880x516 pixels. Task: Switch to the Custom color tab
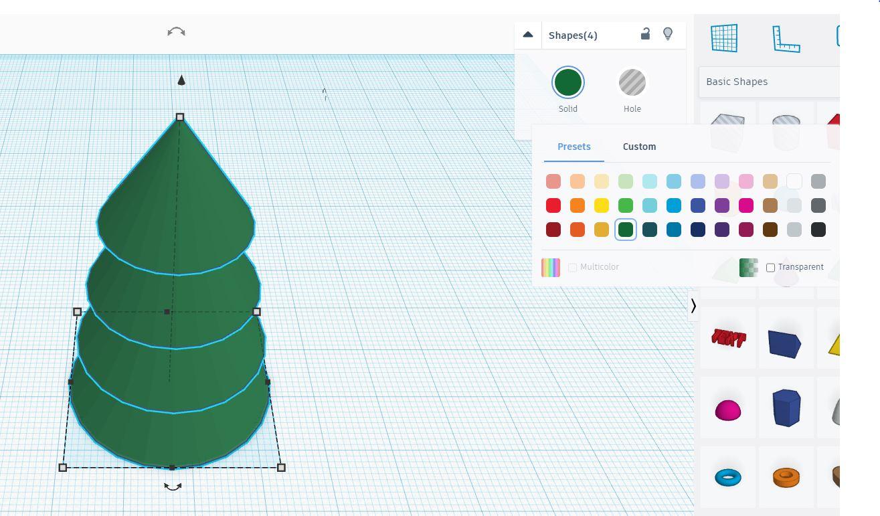pos(639,147)
